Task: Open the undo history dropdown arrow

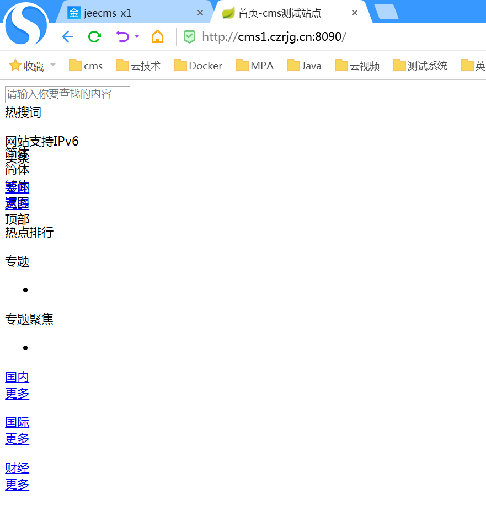Action: 137,37
